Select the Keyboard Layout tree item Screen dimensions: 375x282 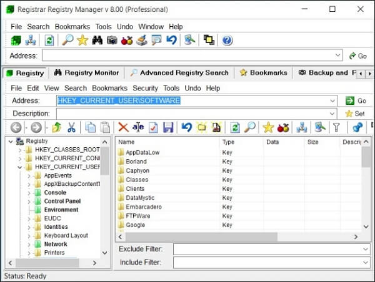66,235
